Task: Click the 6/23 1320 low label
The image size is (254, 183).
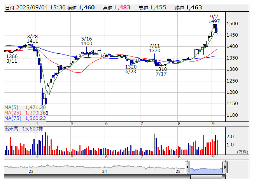Action: point(131,69)
